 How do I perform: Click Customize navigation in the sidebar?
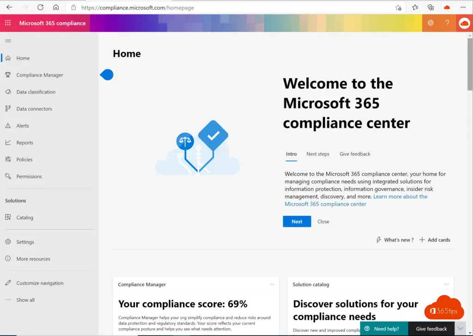tap(40, 283)
